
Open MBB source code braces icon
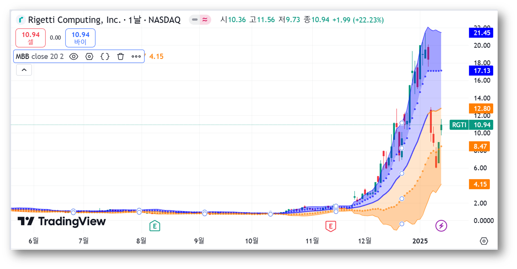point(105,56)
